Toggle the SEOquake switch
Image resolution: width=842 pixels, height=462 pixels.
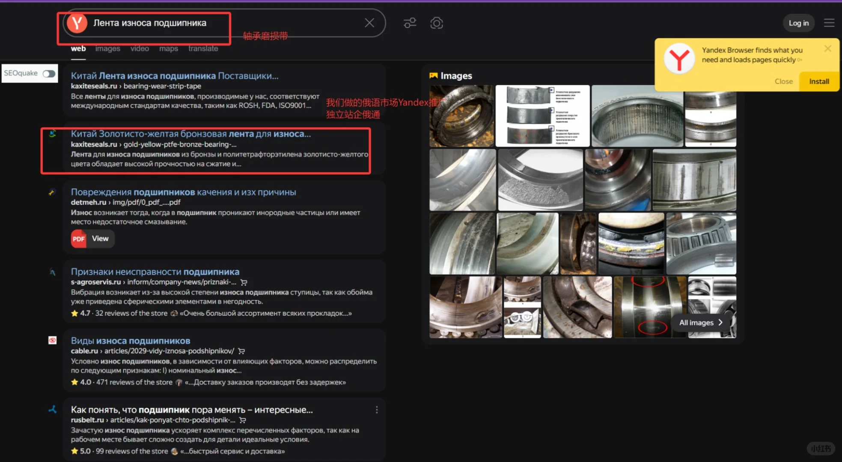pos(49,74)
